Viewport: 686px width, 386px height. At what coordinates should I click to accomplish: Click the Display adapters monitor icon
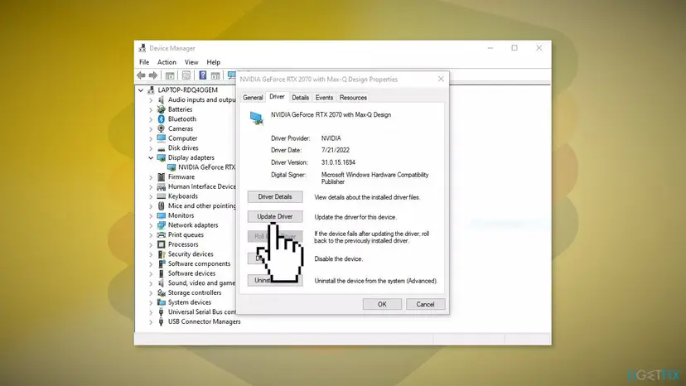click(161, 157)
